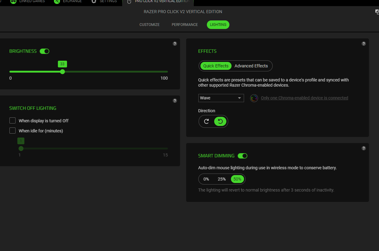
Task: Select 25% smart dimming level
Action: click(222, 179)
